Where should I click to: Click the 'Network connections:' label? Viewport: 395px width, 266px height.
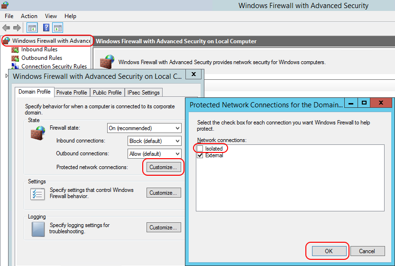[222, 140]
